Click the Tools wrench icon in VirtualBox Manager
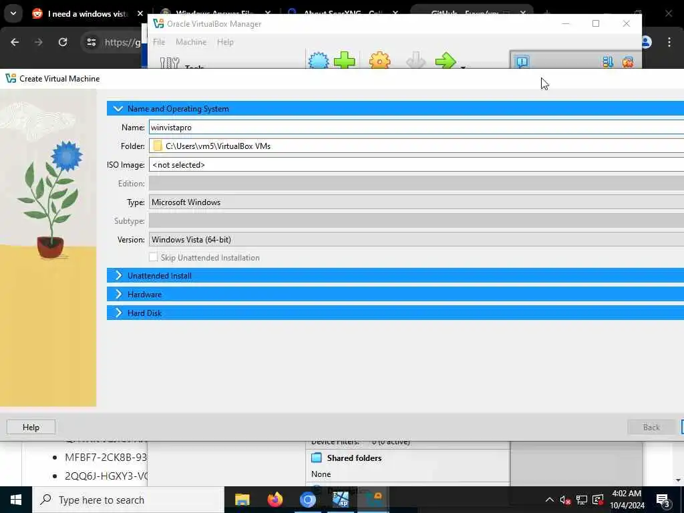 pyautogui.click(x=169, y=63)
